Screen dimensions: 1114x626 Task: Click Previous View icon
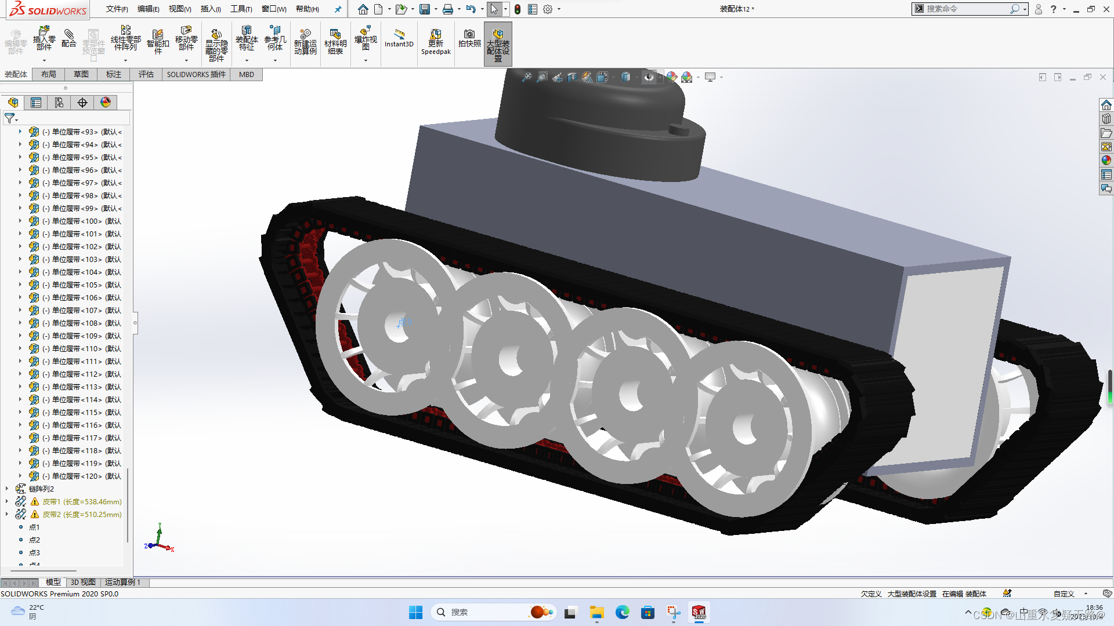click(x=557, y=77)
